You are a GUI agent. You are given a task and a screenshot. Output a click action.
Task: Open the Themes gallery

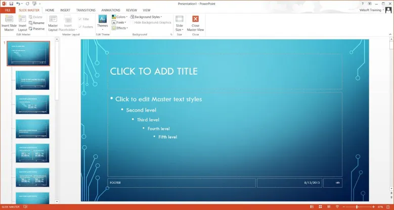click(103, 23)
